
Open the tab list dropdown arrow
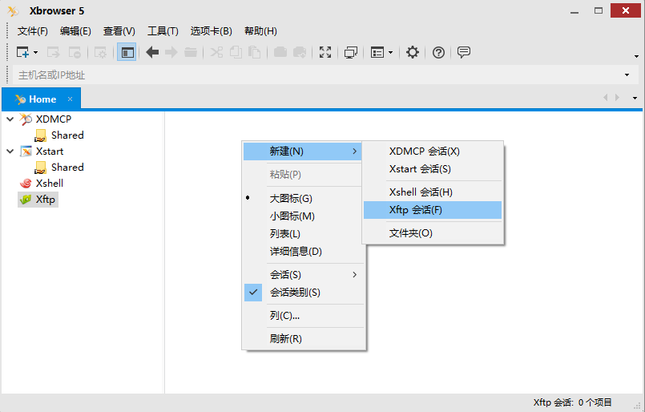click(635, 98)
